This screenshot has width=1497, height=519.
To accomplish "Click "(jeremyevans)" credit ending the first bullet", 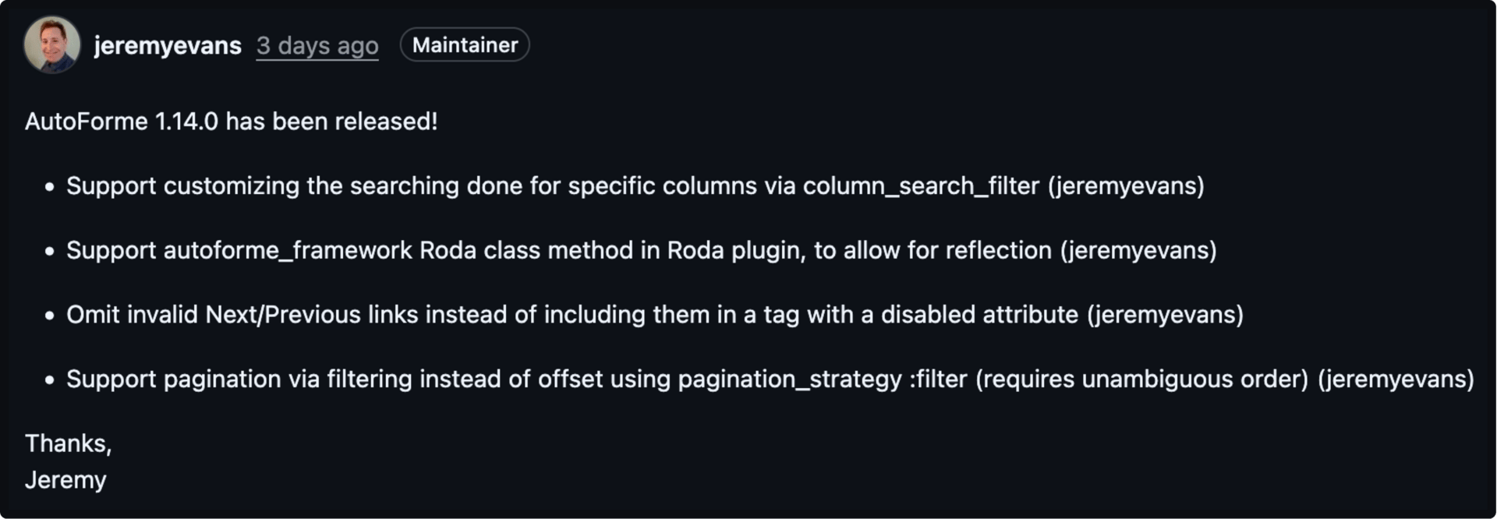I will [1126, 186].
